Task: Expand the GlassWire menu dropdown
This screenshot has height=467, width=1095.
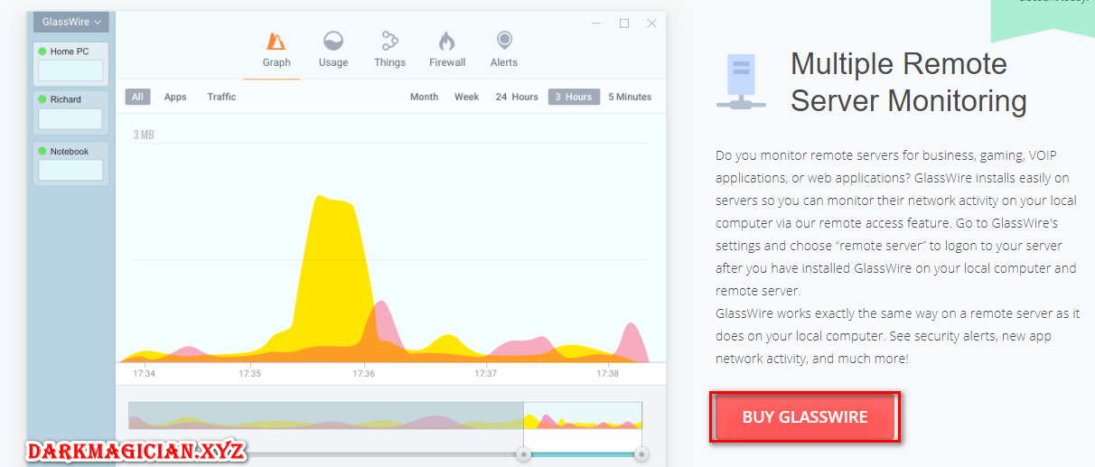Action: coord(71,22)
